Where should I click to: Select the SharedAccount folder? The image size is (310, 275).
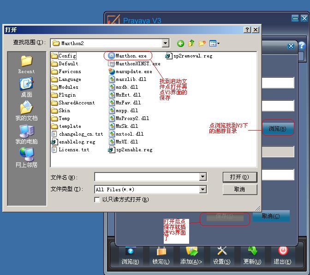click(x=73, y=103)
